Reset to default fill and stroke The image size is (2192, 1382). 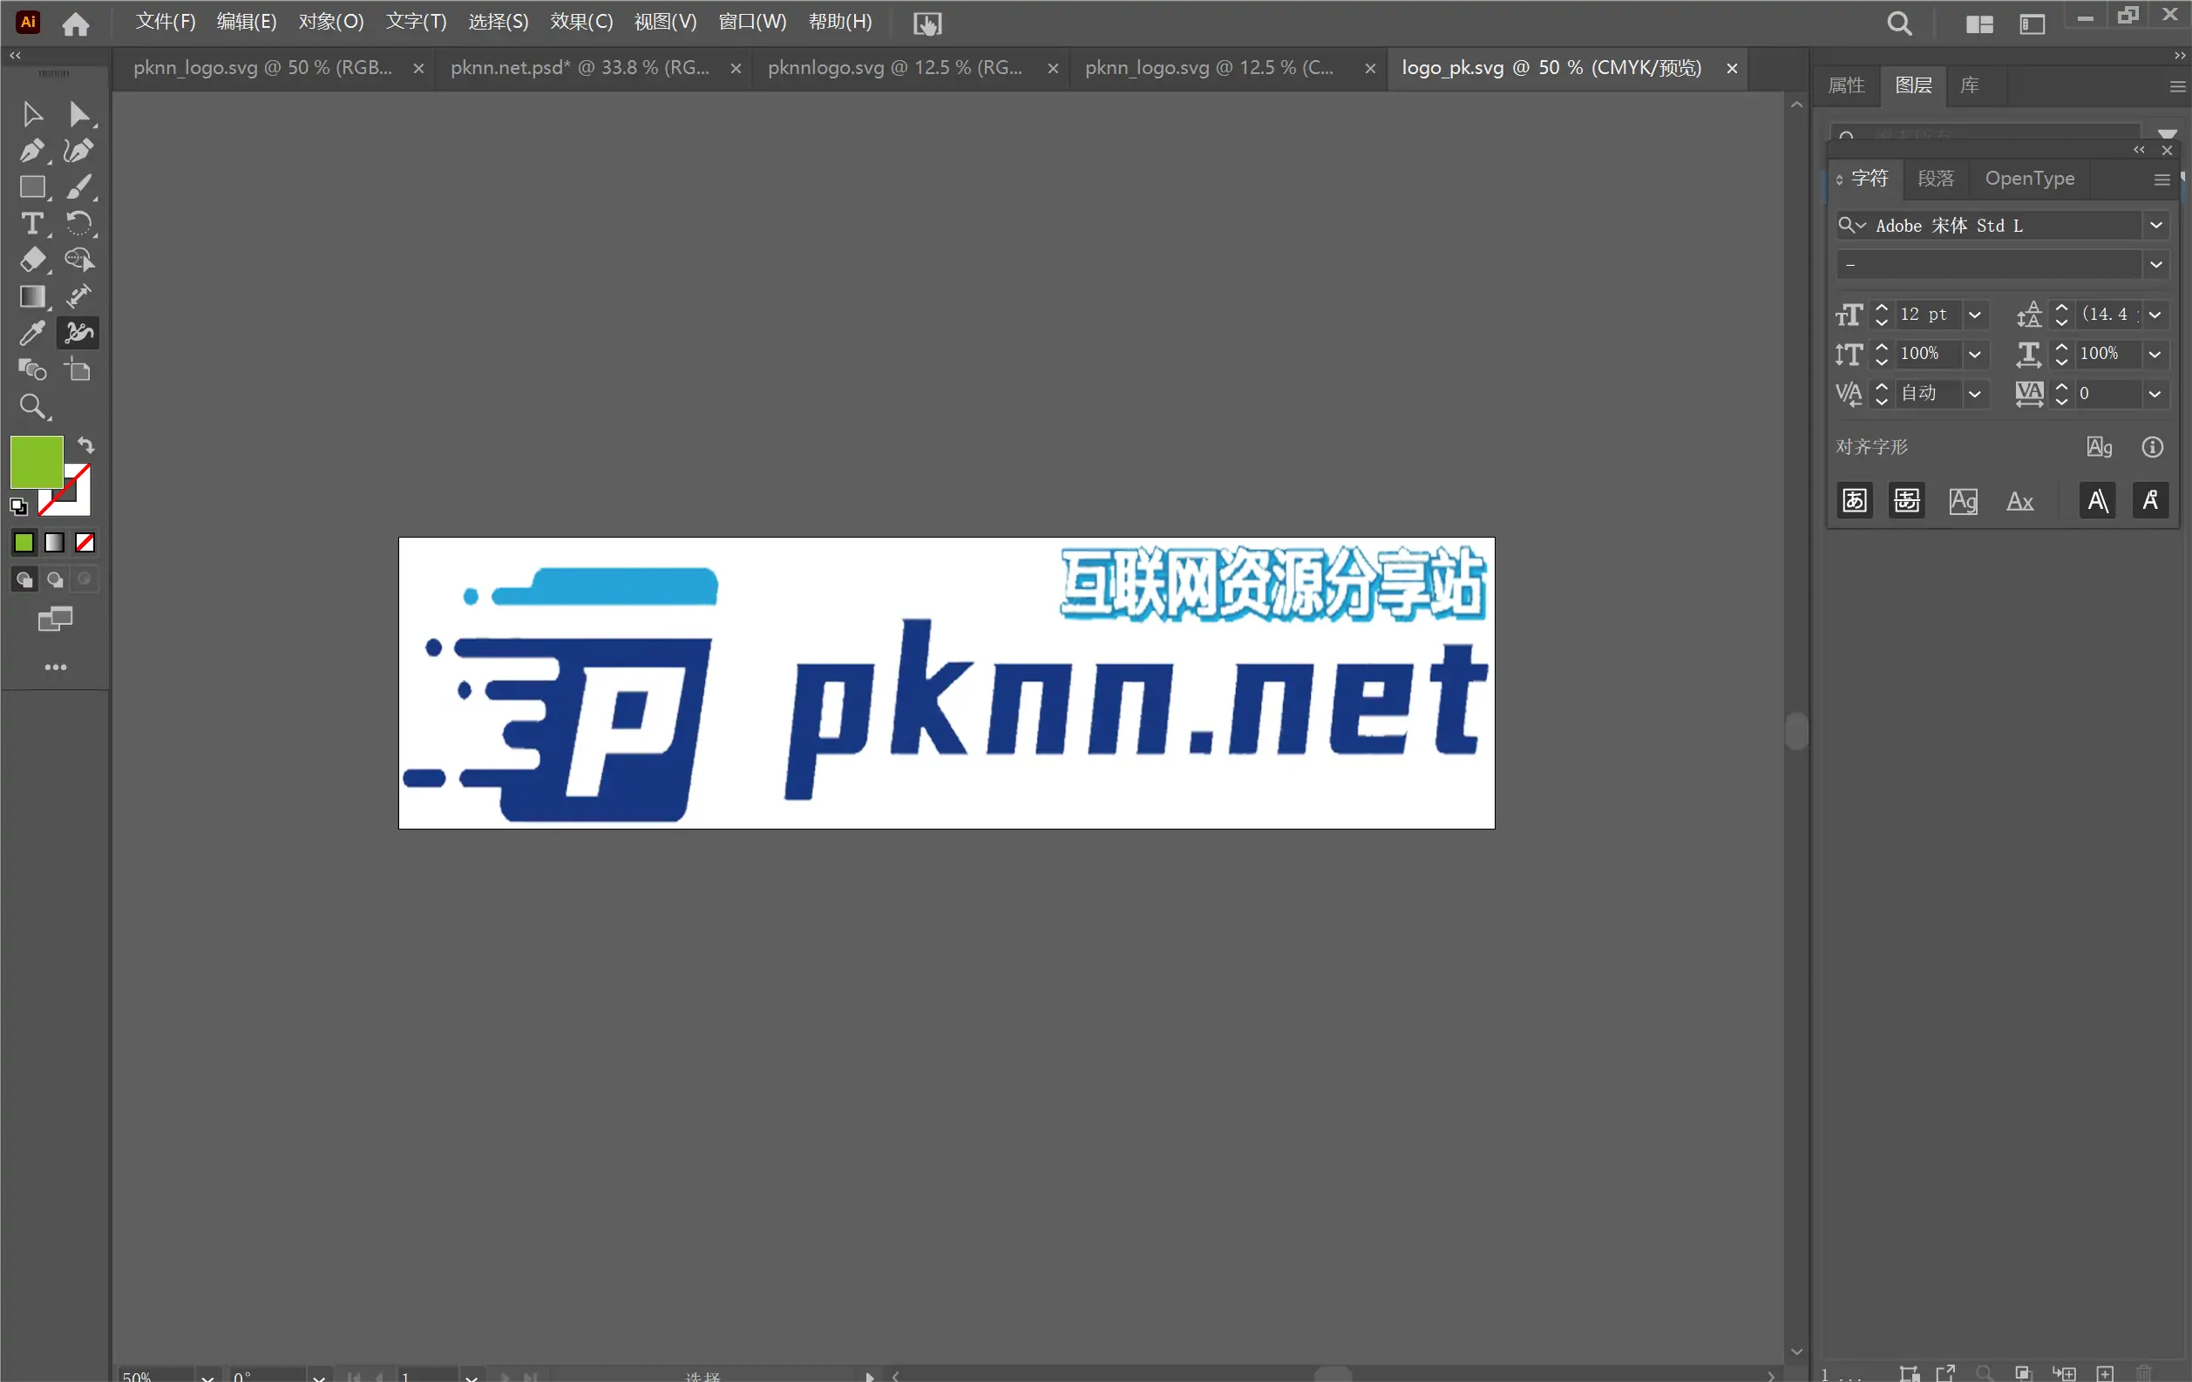pos(18,507)
